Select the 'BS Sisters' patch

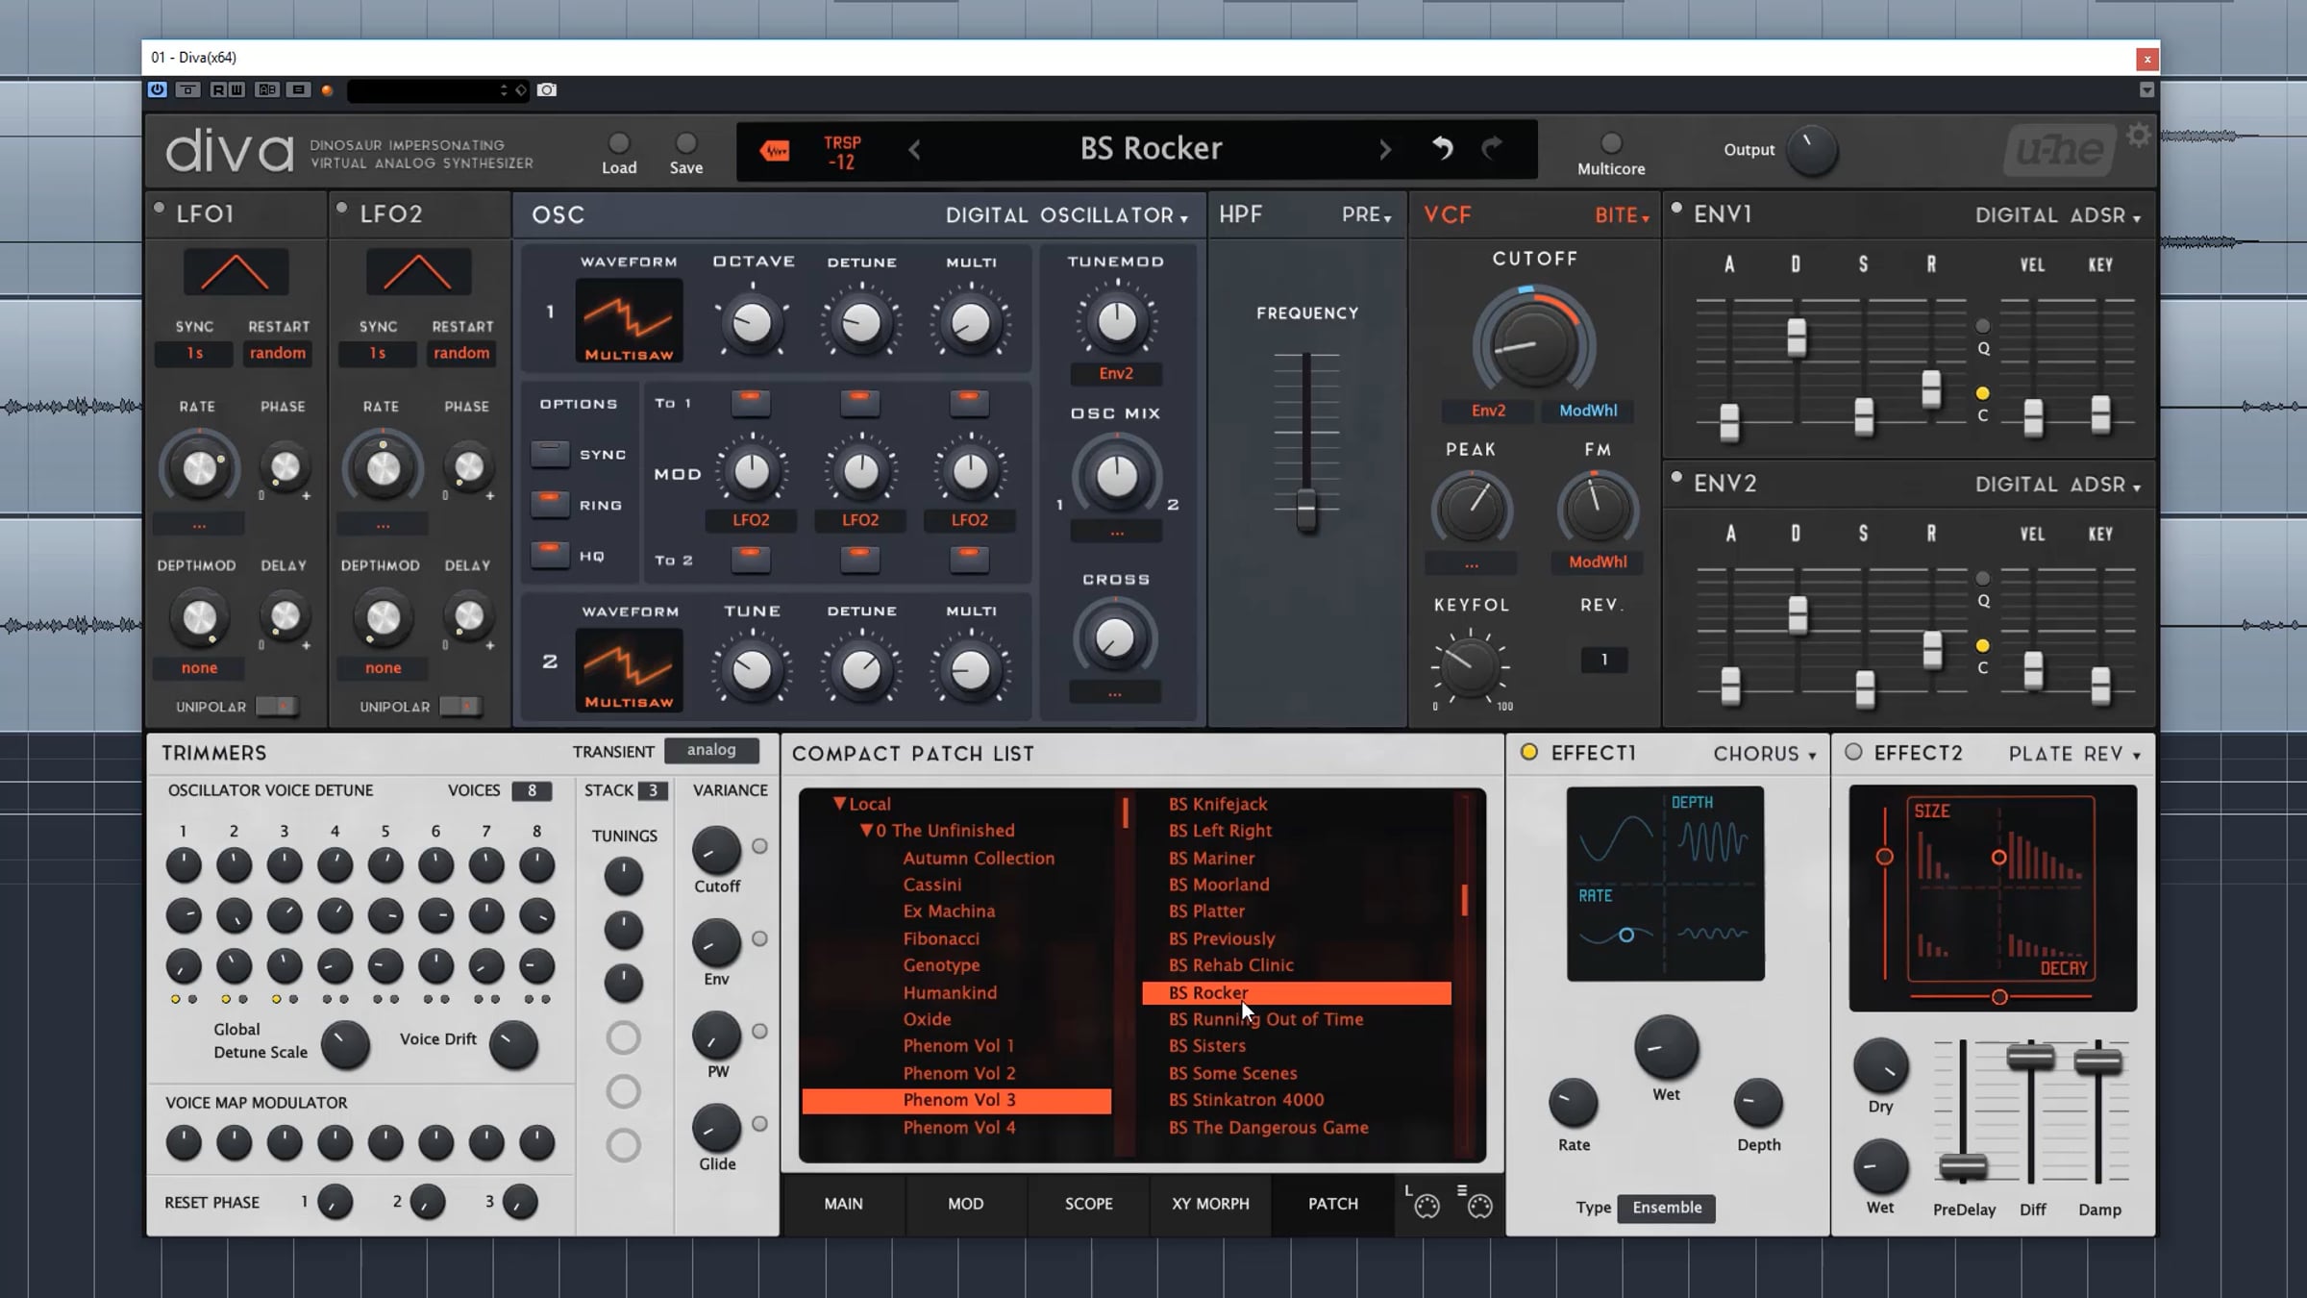click(x=1207, y=1045)
